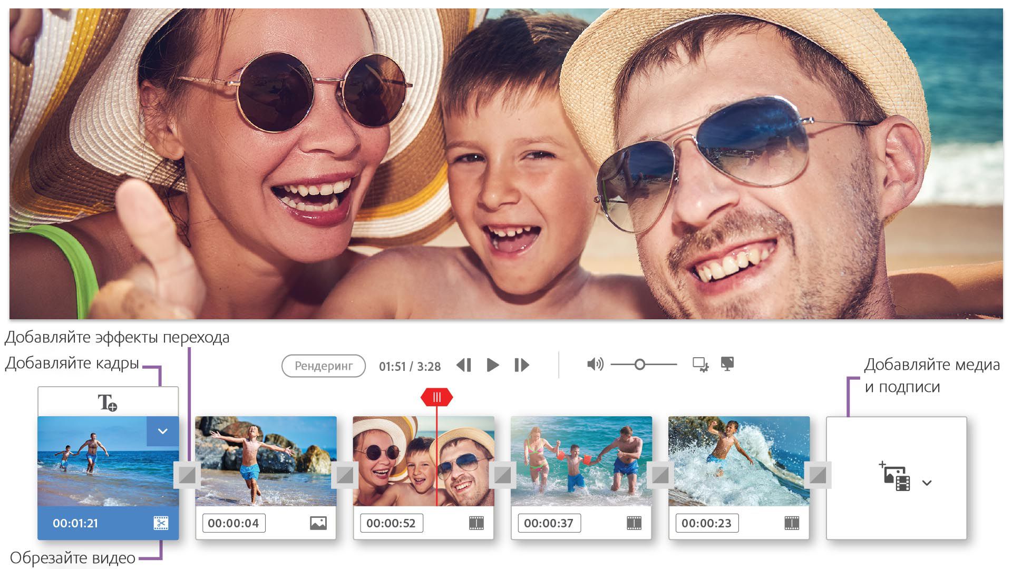
Task: Click the red playhead marker
Action: [436, 397]
